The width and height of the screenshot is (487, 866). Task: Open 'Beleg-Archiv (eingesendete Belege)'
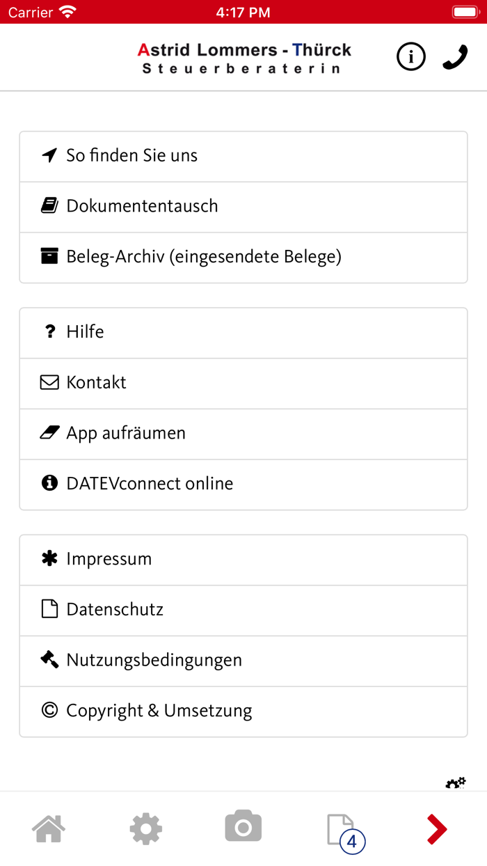202,257
